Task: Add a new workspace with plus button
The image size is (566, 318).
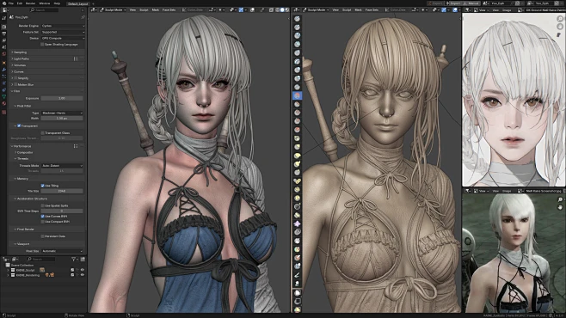Action: pyautogui.click(x=93, y=3)
